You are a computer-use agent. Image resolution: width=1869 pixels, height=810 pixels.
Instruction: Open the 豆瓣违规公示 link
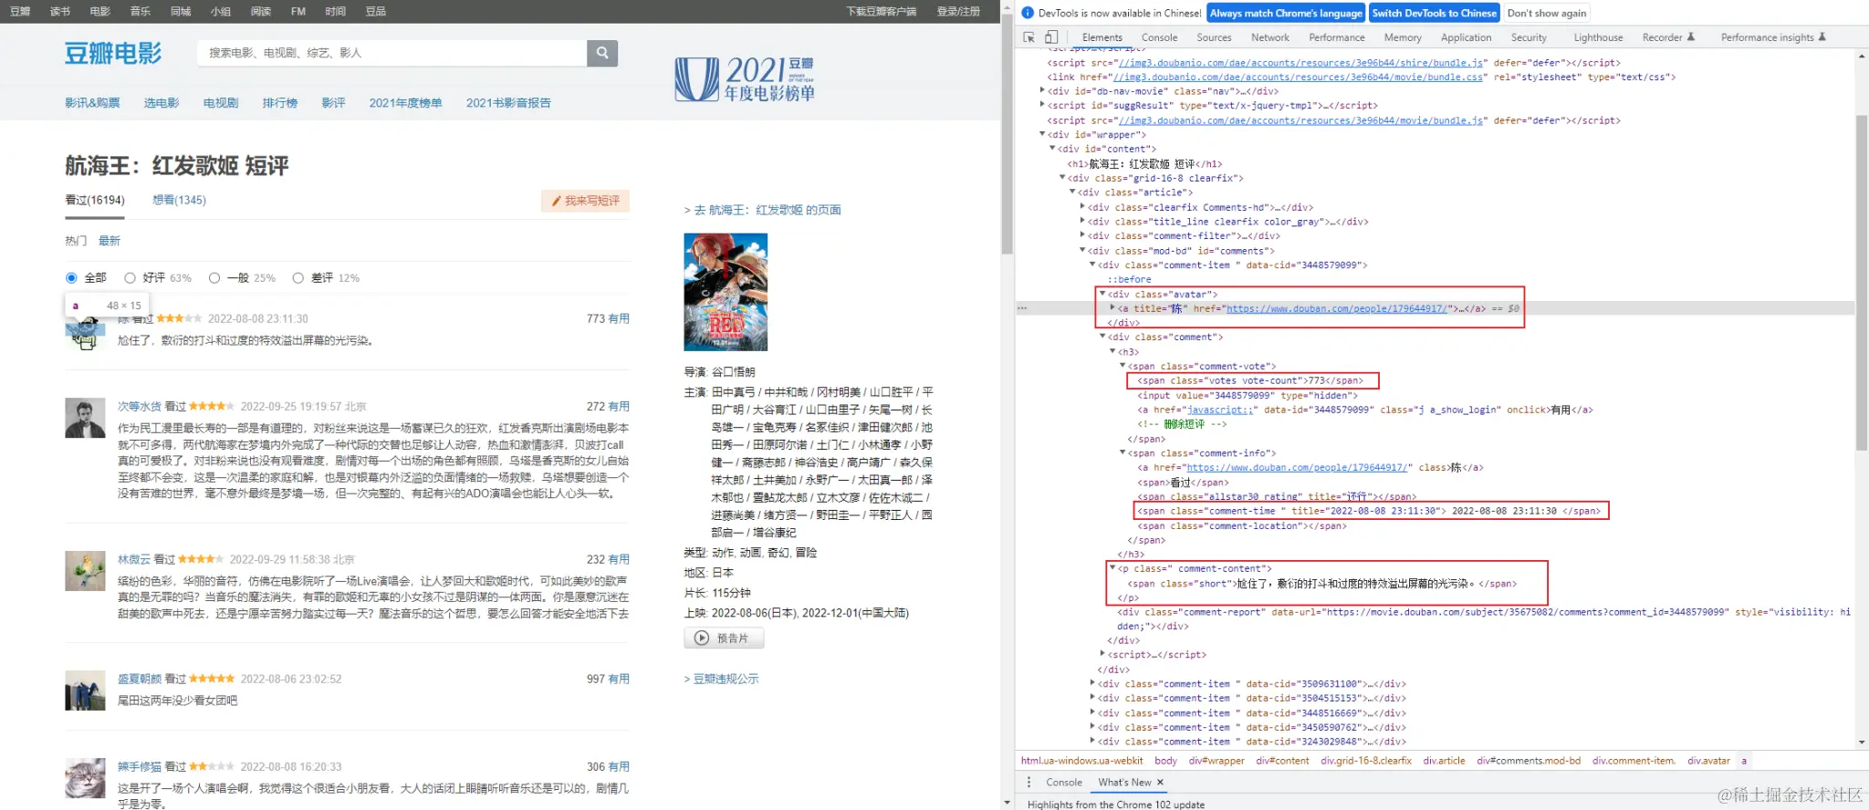click(x=722, y=679)
